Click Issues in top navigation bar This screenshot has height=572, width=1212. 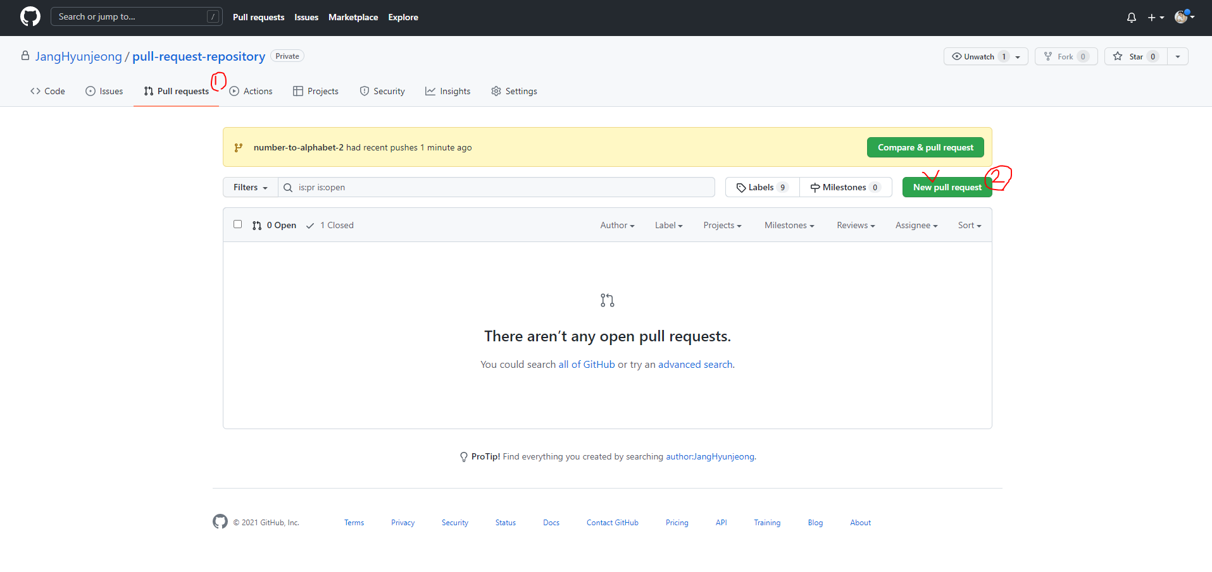pos(306,17)
